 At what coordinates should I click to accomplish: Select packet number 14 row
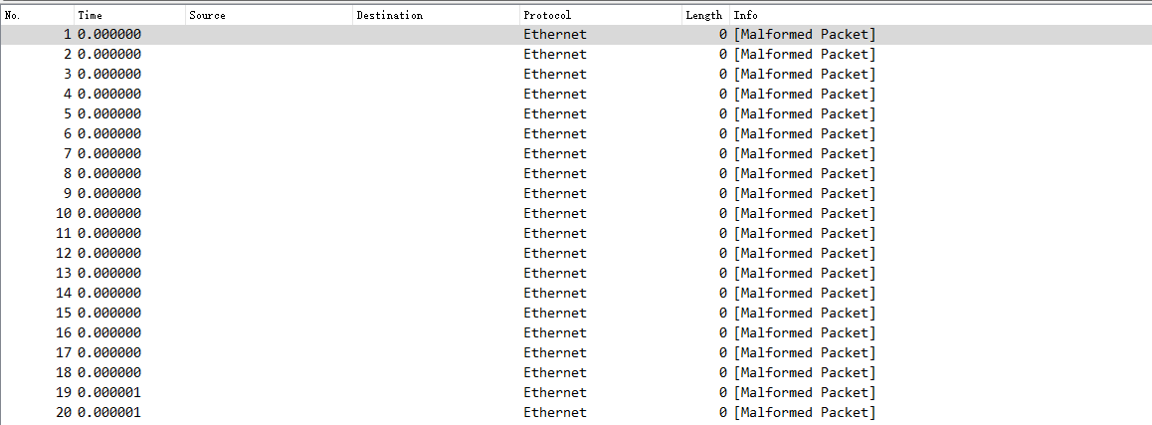pos(576,293)
